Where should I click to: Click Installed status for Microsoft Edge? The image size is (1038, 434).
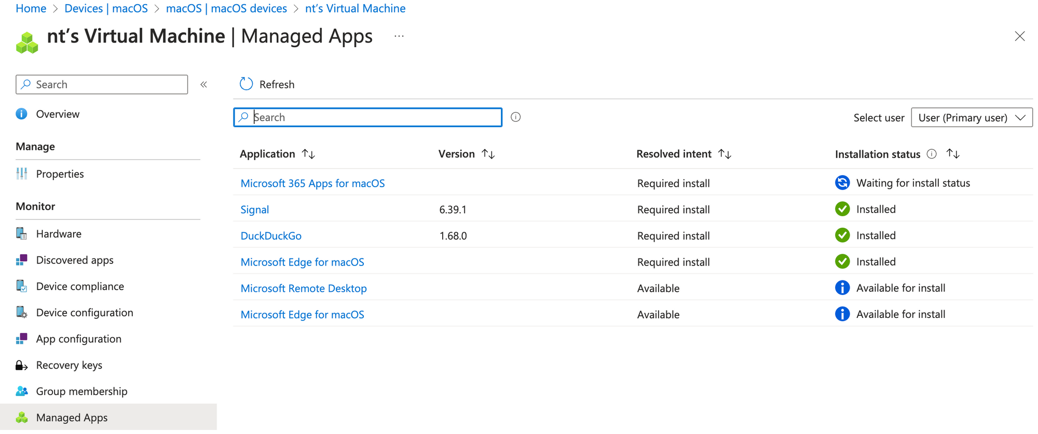(876, 262)
